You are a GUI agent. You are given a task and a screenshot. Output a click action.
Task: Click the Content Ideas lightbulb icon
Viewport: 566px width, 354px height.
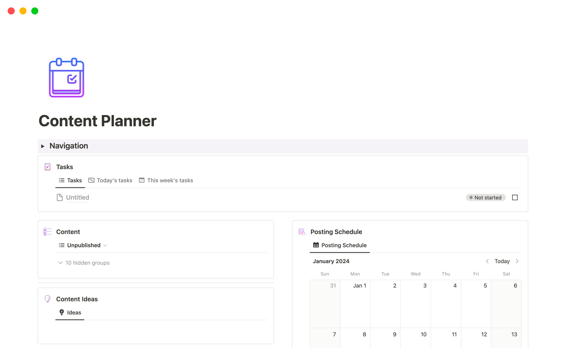point(48,299)
